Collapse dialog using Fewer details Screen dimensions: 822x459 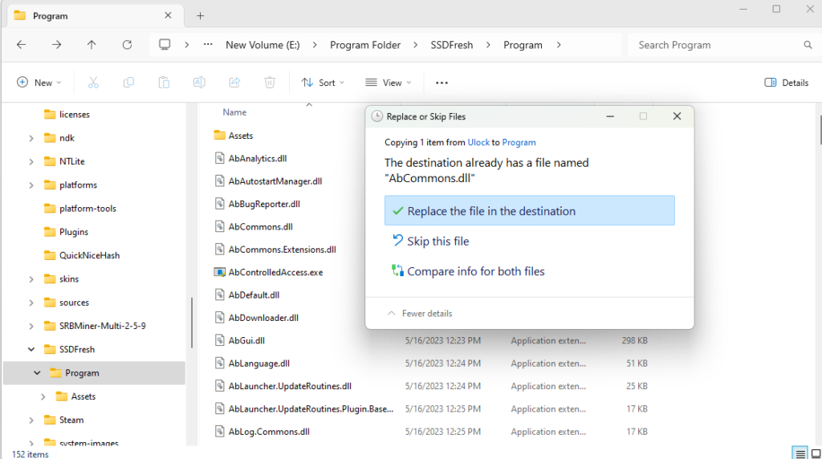tap(420, 314)
